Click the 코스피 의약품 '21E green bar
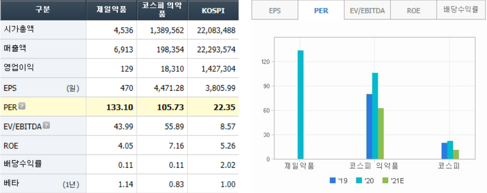 [x=381, y=134]
